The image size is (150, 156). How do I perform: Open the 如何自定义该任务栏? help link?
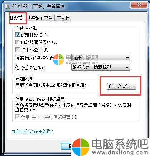coord(32,131)
